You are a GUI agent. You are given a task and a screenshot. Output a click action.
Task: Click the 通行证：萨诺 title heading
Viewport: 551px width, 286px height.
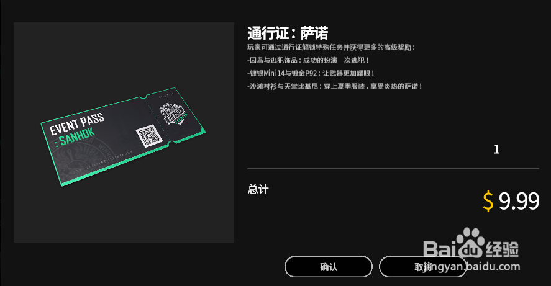(288, 34)
